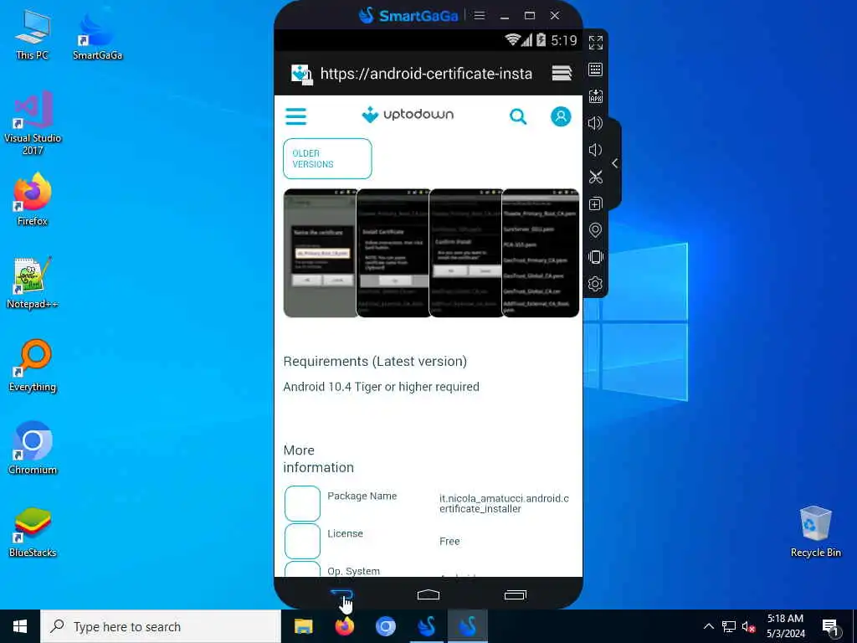The image size is (857, 643).
Task: Click the shake device icon in sidebar
Action: (x=596, y=256)
